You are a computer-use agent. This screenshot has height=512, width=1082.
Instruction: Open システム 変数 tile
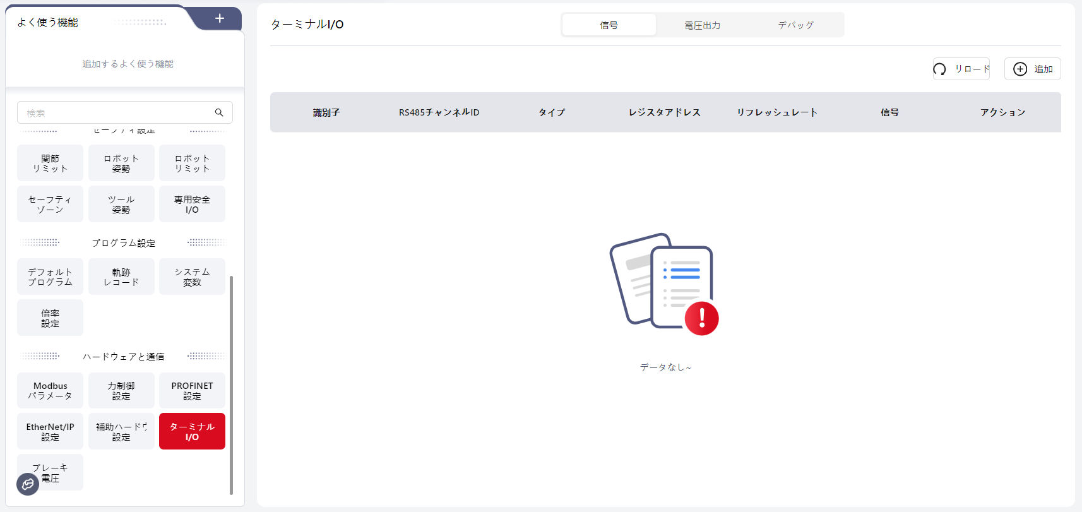pyautogui.click(x=192, y=277)
